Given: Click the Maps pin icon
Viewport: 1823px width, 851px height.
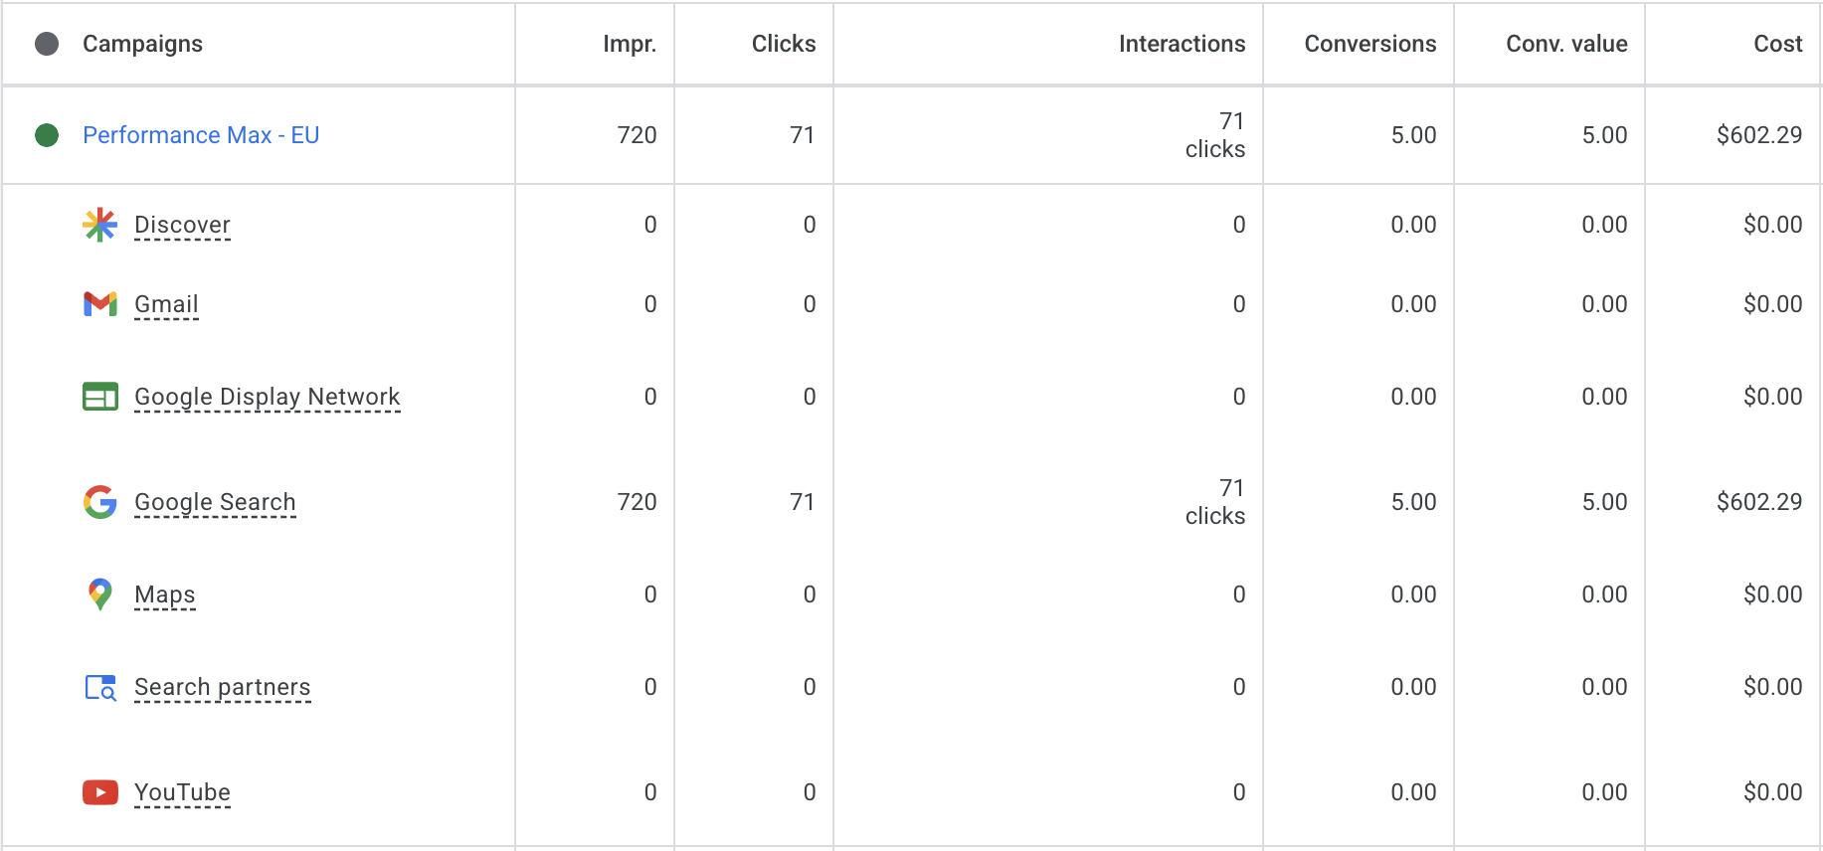Looking at the screenshot, I should pyautogui.click(x=99, y=594).
